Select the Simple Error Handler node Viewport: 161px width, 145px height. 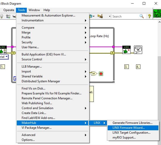pos(138,50)
